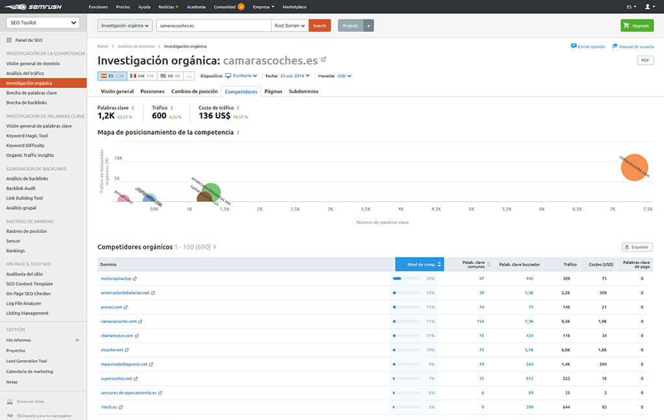Switch to the Cambios de posición tab
The image size is (664, 420).
tap(195, 91)
